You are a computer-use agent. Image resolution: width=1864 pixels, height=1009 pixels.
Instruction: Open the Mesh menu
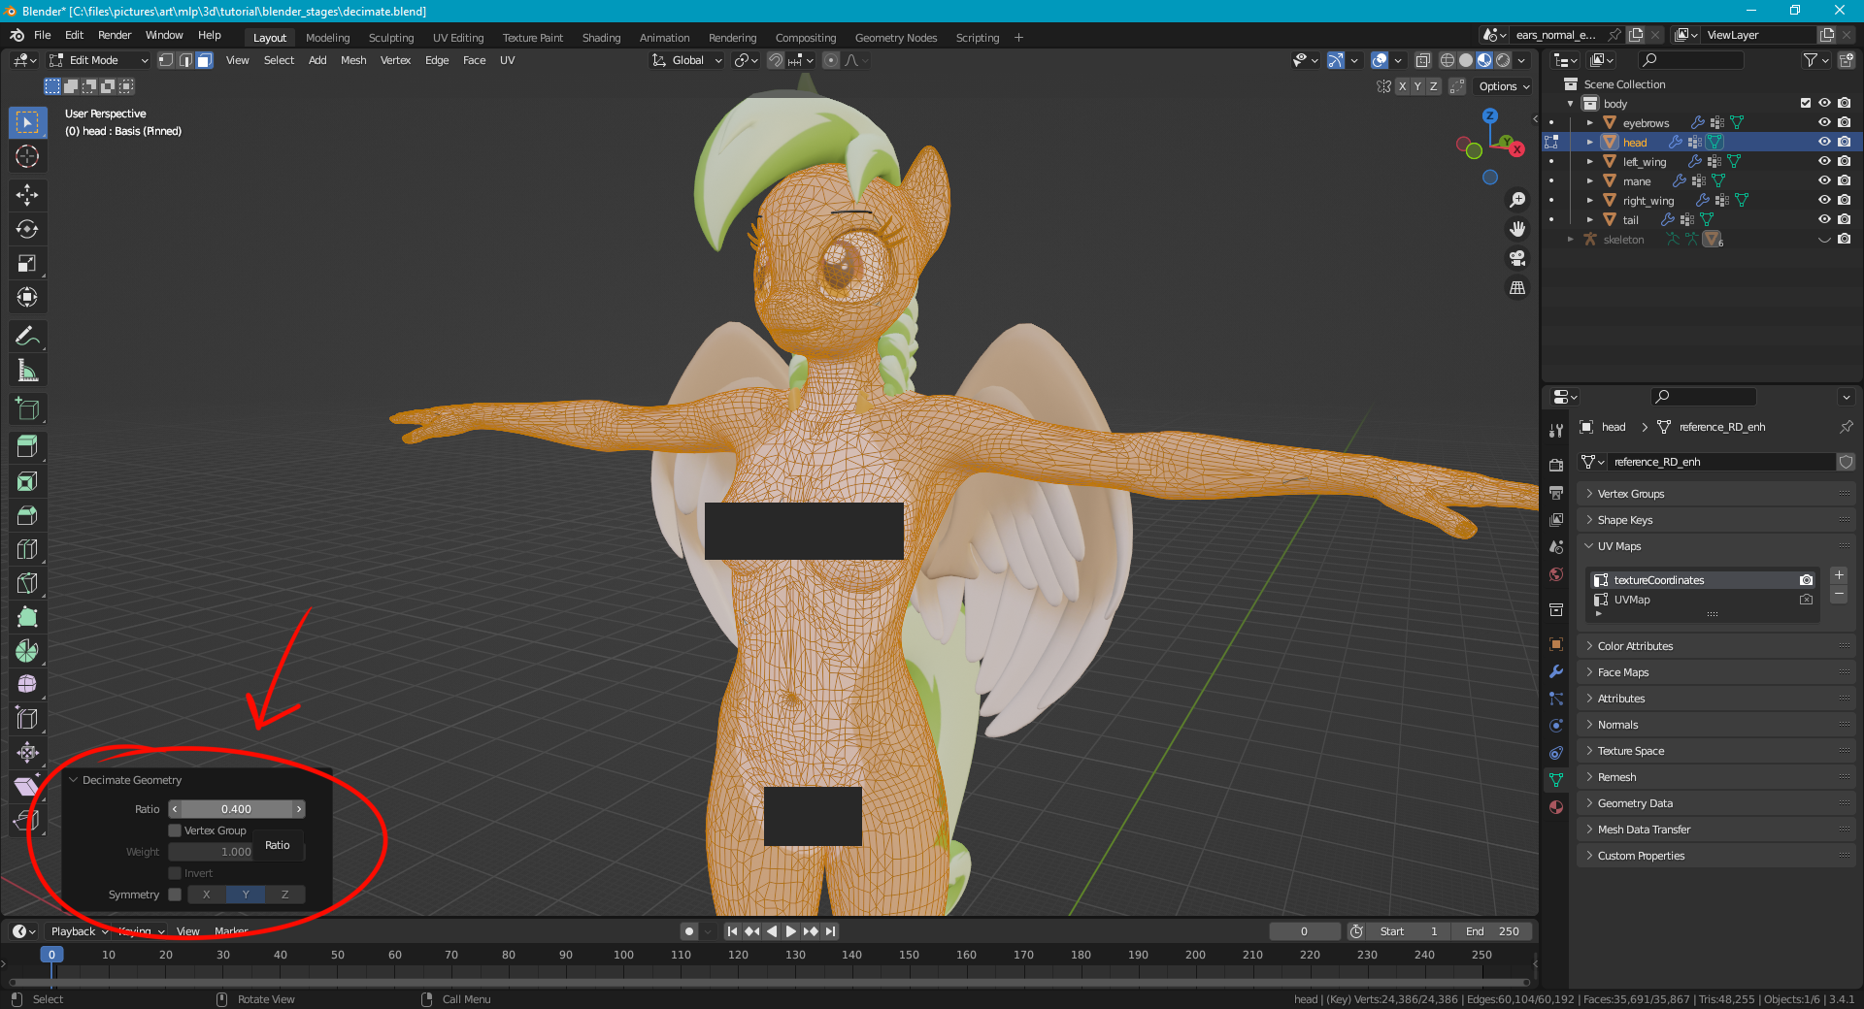353,60
